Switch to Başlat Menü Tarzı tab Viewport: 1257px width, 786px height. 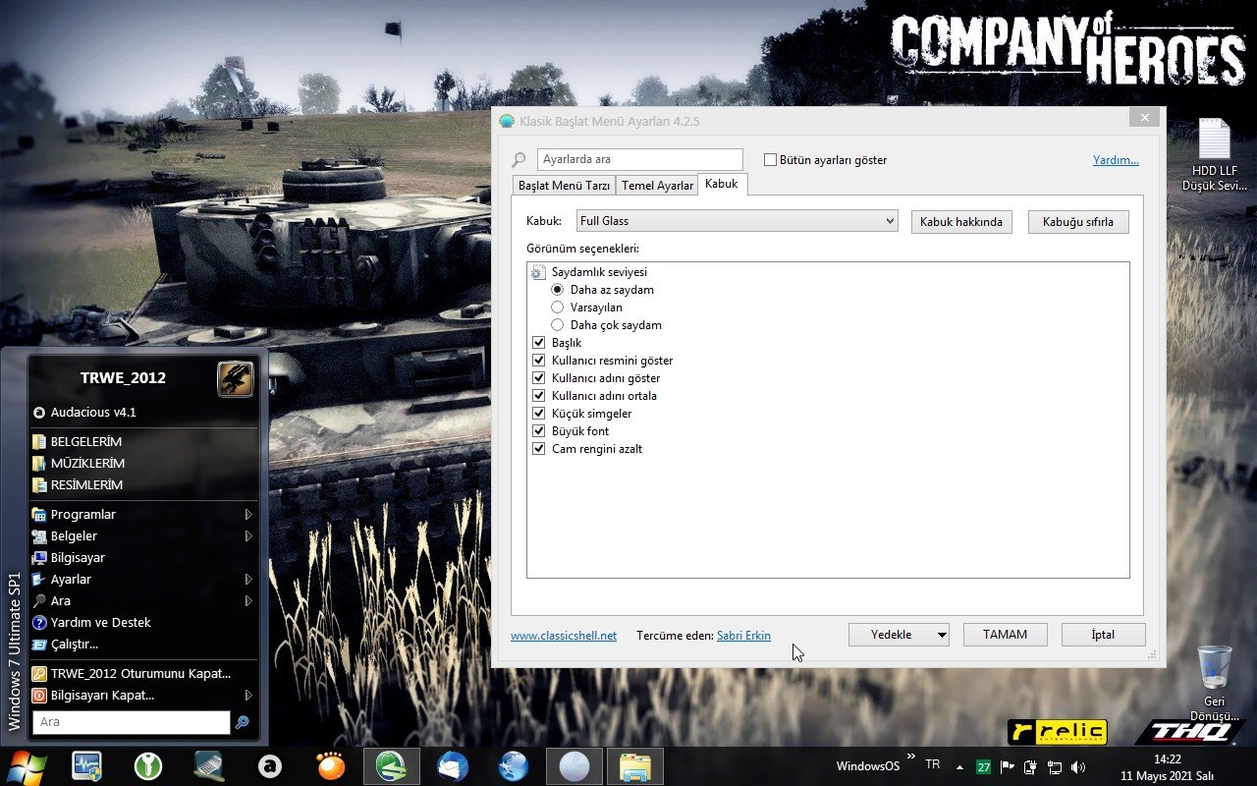click(564, 185)
